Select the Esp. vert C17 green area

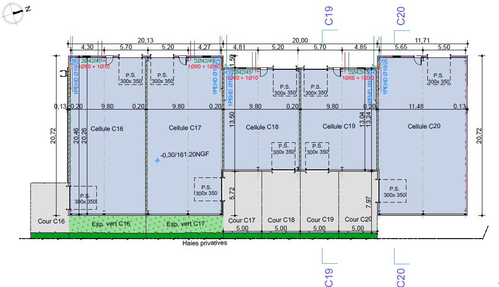click(x=185, y=223)
